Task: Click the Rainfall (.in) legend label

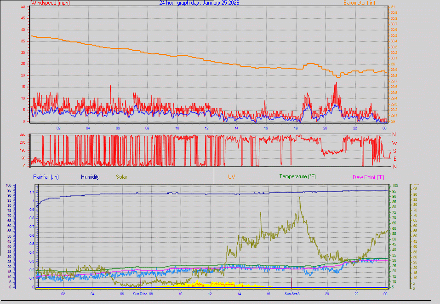Action: coord(46,176)
